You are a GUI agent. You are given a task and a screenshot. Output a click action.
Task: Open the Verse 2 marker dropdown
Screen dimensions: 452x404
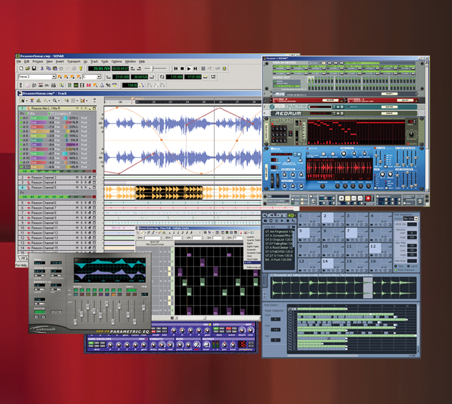pos(54,77)
